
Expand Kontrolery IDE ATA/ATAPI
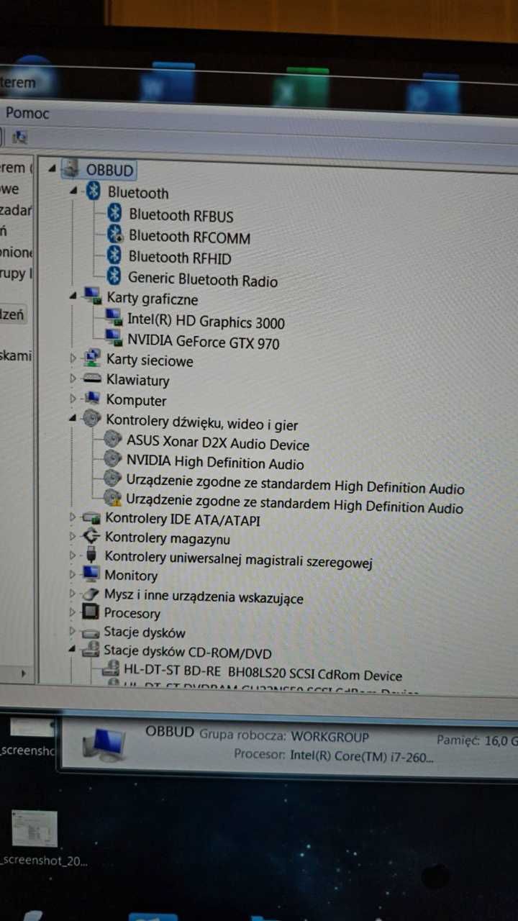pos(72,517)
